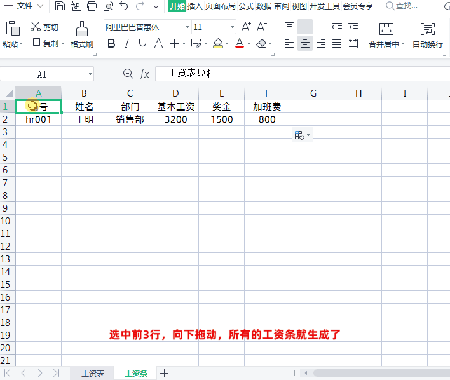Click the Paste clipboard icon
The image size is (450, 380).
(x=13, y=29)
